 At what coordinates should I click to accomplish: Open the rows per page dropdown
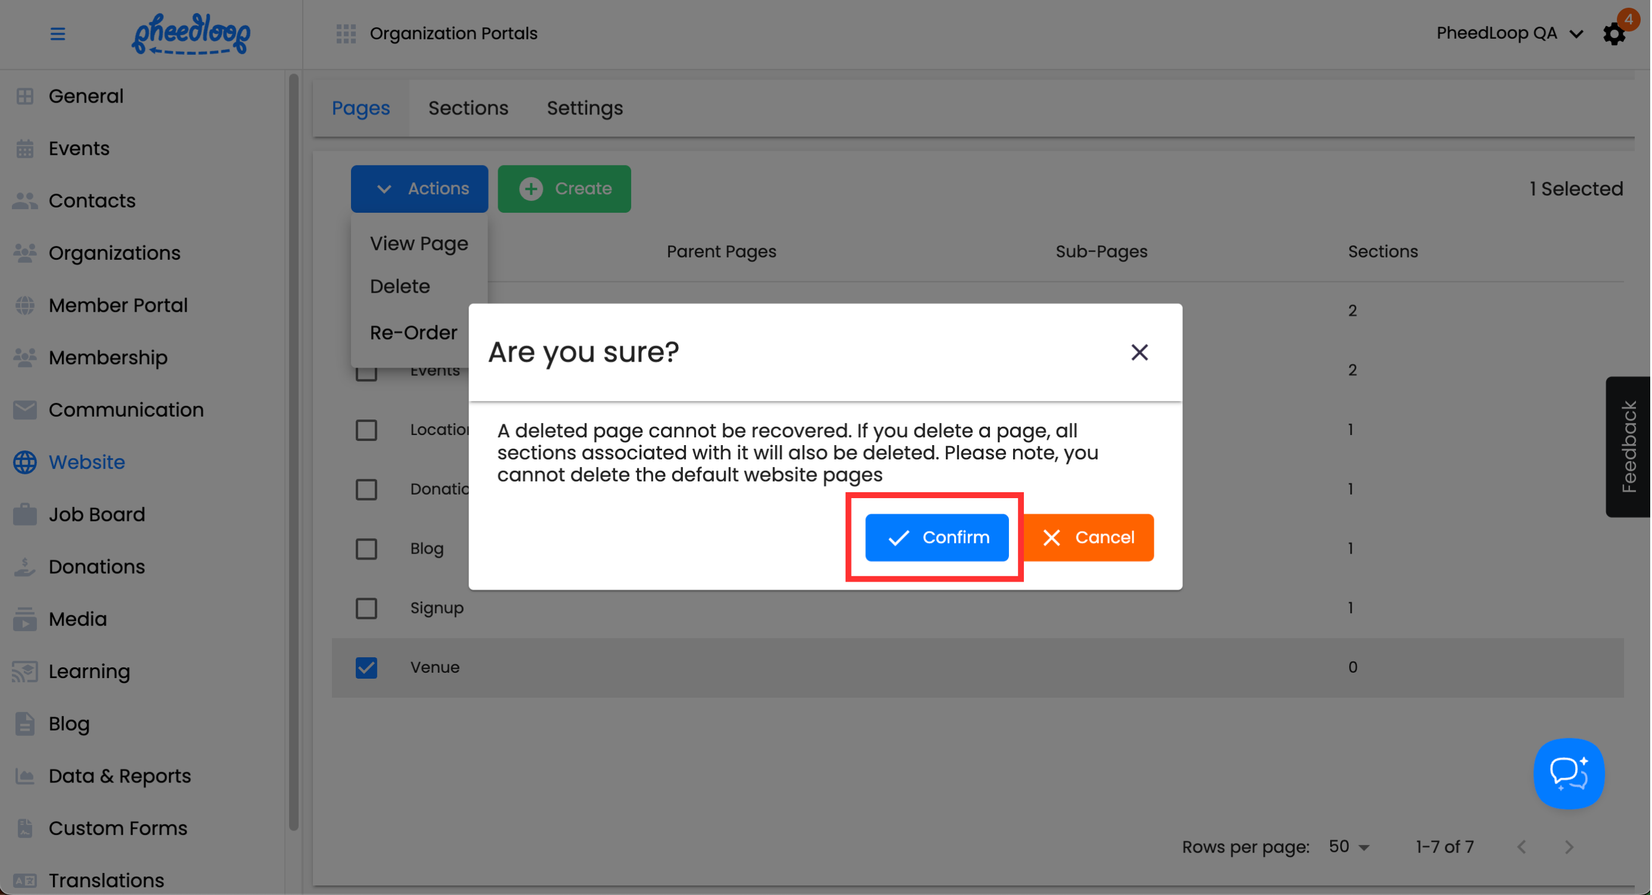[1349, 846]
